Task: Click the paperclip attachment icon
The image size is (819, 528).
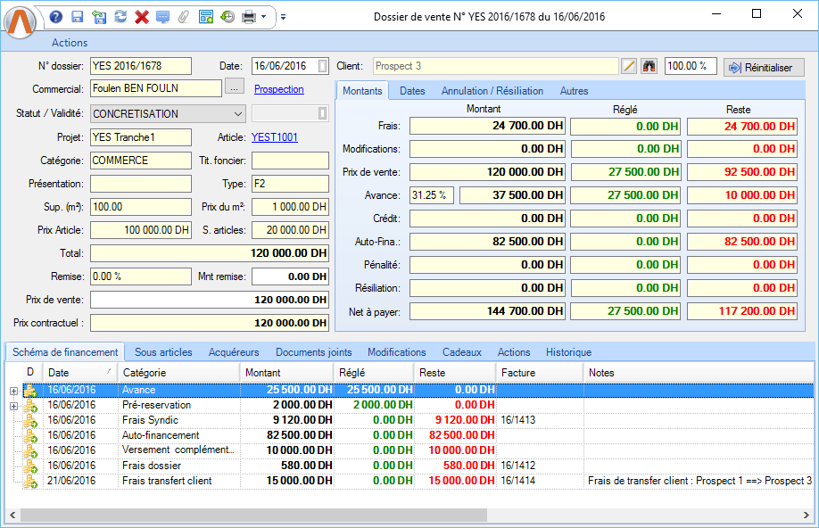Action: click(x=184, y=17)
